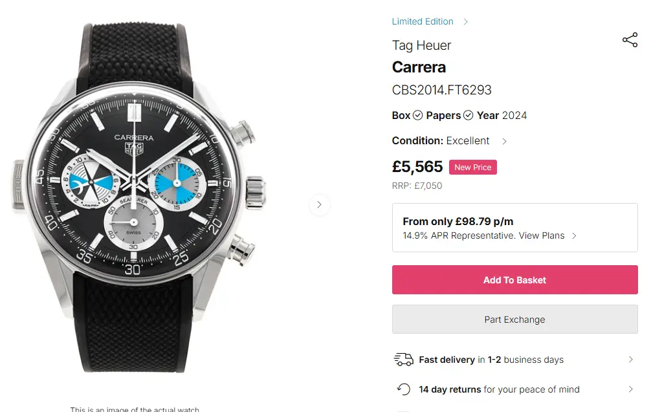Add the Carrera watch to basket
The image size is (662, 412).
(x=514, y=280)
